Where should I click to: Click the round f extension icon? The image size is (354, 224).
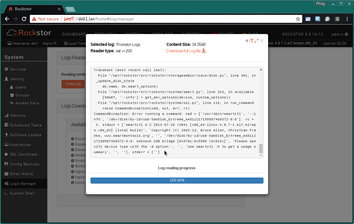click(x=327, y=19)
